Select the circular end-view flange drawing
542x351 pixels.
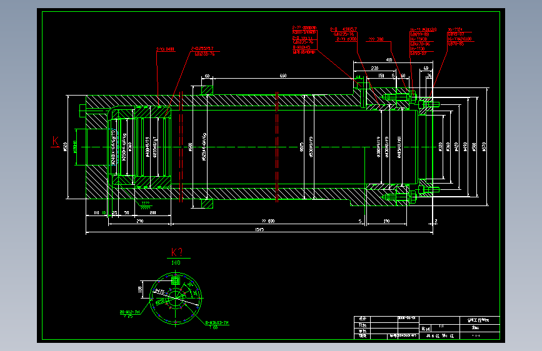pyautogui.click(x=176, y=299)
